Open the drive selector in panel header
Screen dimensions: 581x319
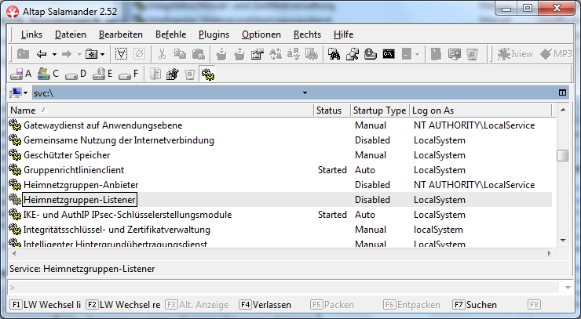18,92
